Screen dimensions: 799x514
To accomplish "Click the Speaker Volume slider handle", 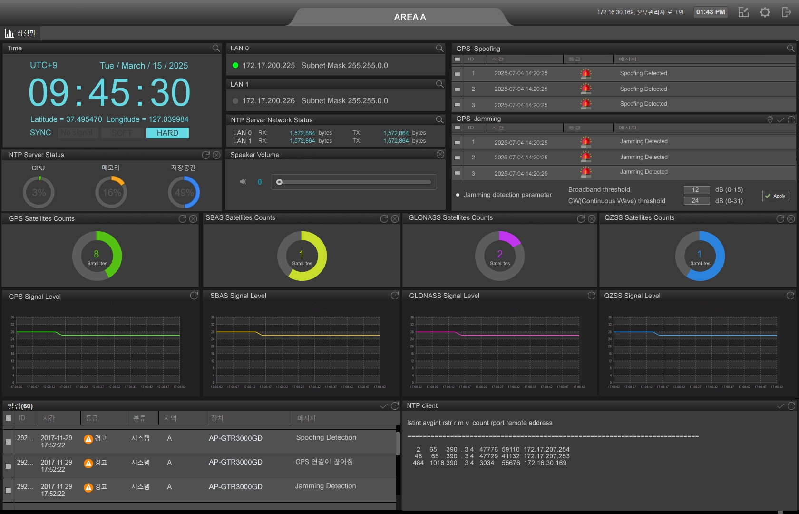I will pyautogui.click(x=280, y=182).
